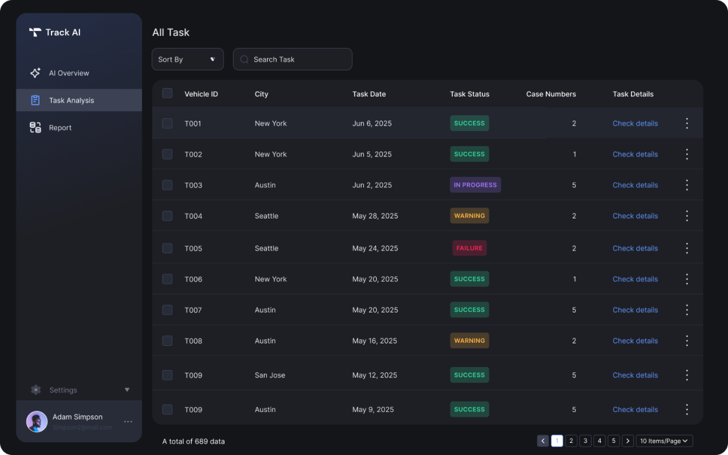Screen dimensions: 728x455
Task: Check the box for vehicle T001
Action: tap(167, 123)
